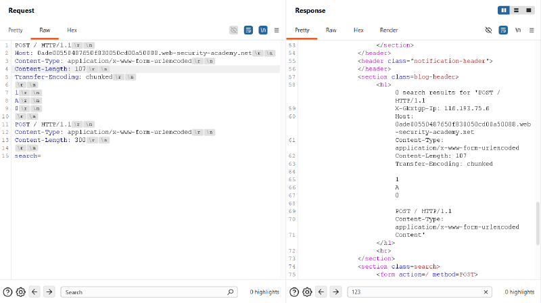This screenshot has height=303, width=541.
Task: Go to previous match in Request search
Action: [34, 292]
